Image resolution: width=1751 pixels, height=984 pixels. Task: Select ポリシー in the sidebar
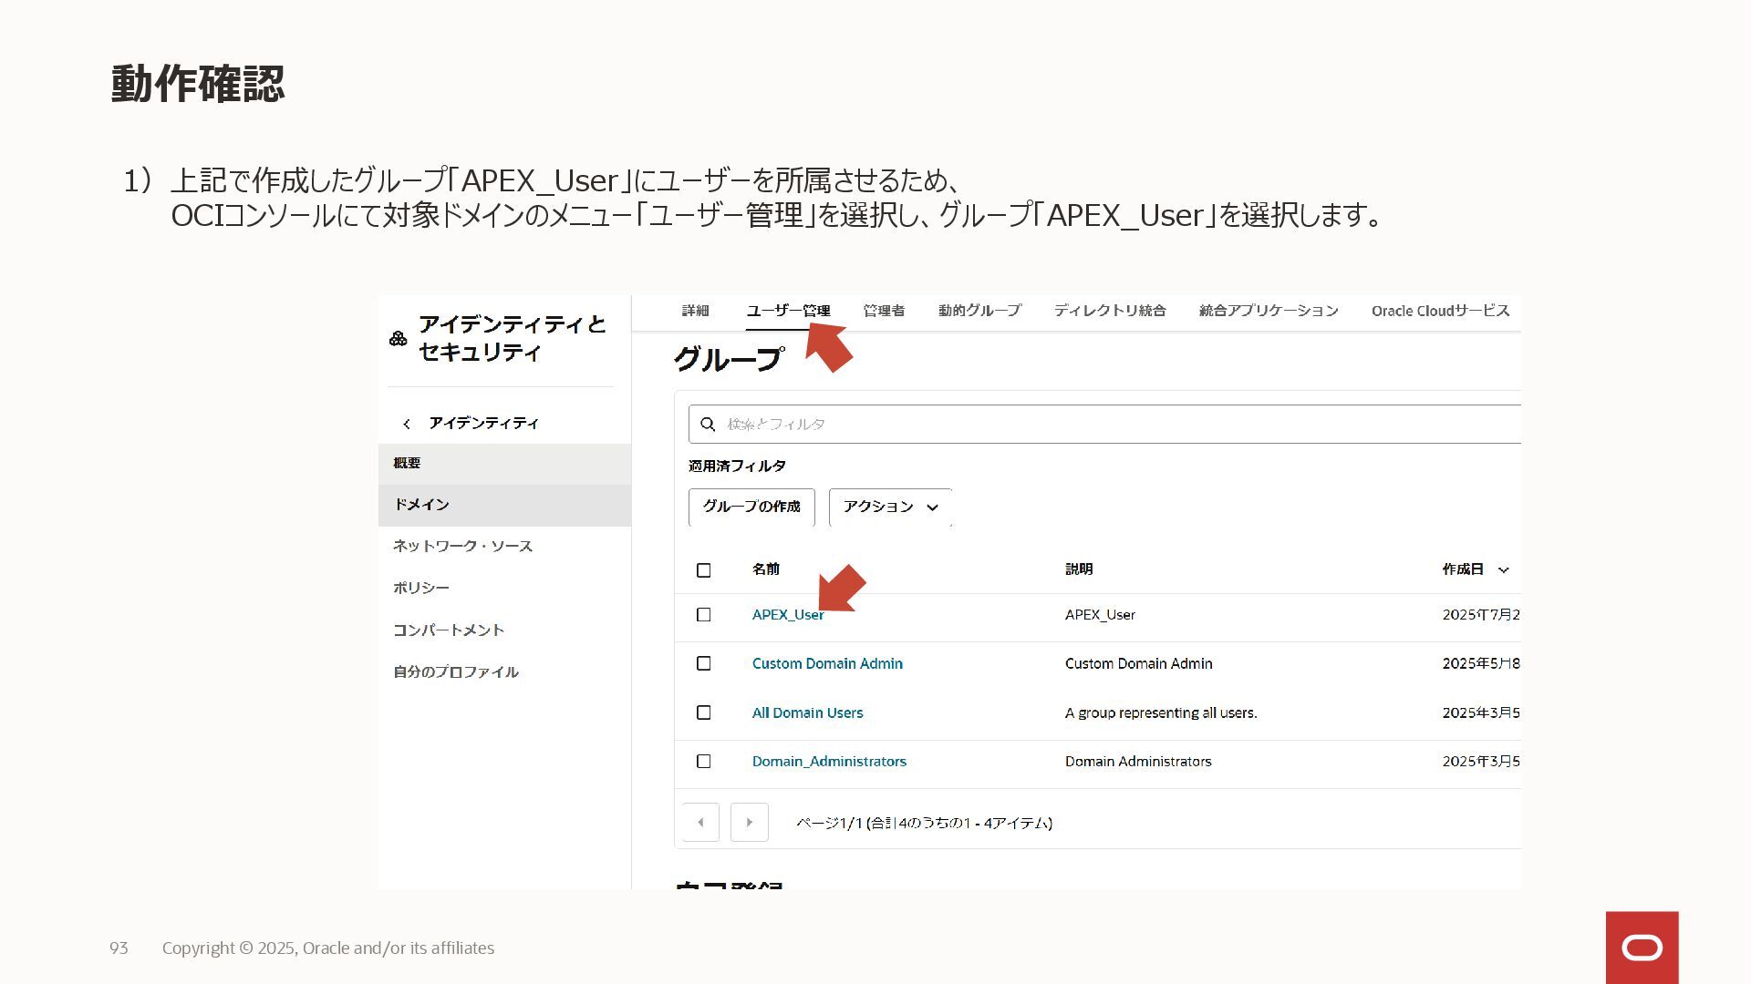pyautogui.click(x=421, y=589)
